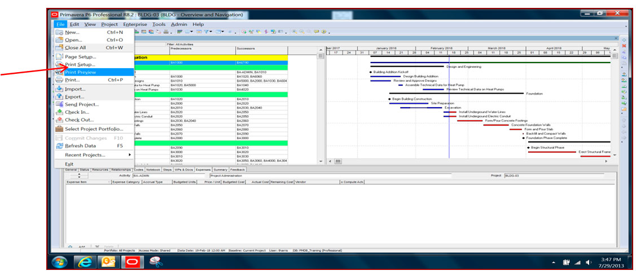This screenshot has height=275, width=636.
Task: Open the Project menu
Action: (109, 24)
